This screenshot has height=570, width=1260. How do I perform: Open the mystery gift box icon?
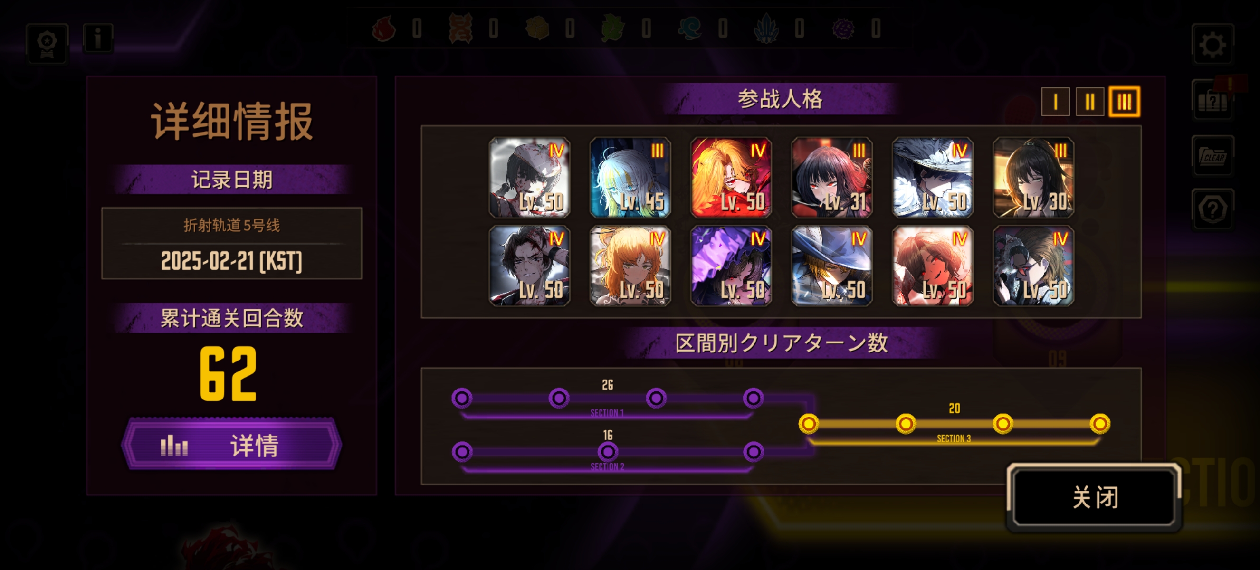(x=1212, y=101)
